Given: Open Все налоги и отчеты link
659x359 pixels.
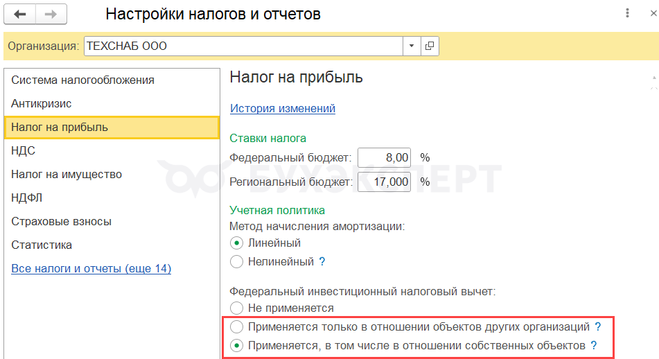Looking at the screenshot, I should [91, 268].
